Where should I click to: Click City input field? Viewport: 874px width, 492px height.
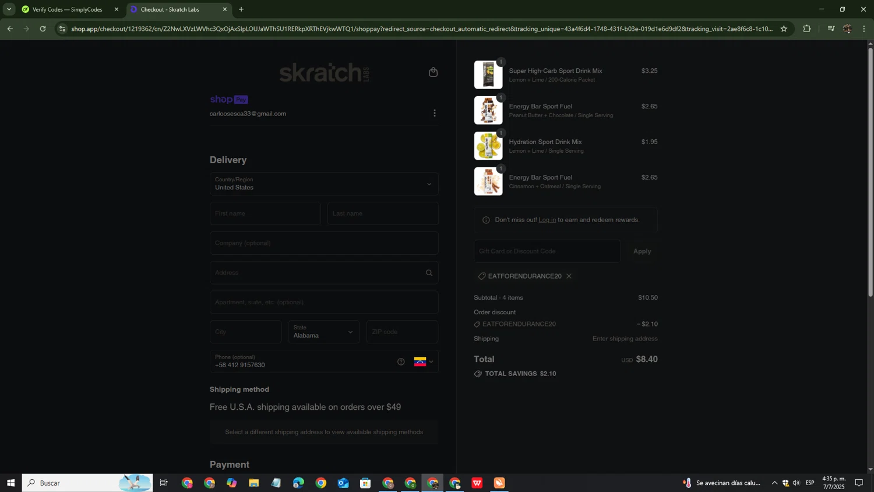[x=246, y=332]
